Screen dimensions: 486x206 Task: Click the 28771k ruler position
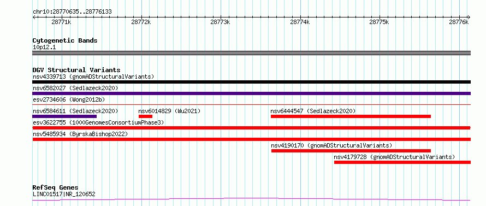pyautogui.click(x=62, y=22)
